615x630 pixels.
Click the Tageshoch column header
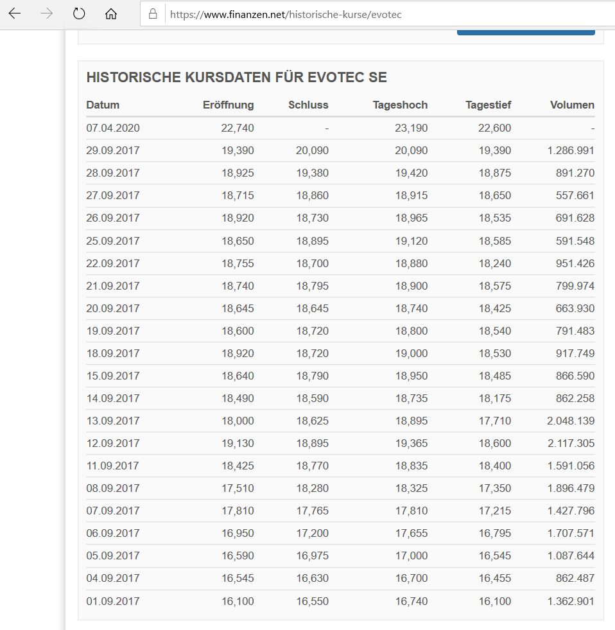pos(400,105)
